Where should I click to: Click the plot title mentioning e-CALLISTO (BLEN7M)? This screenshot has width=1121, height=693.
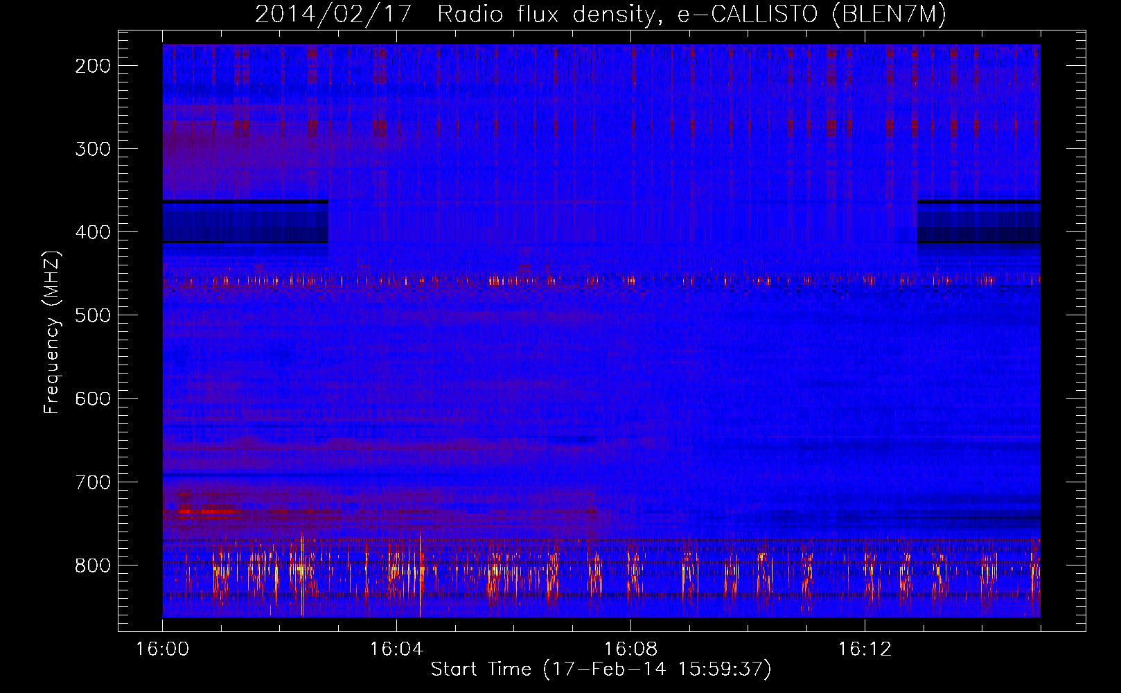tap(601, 14)
